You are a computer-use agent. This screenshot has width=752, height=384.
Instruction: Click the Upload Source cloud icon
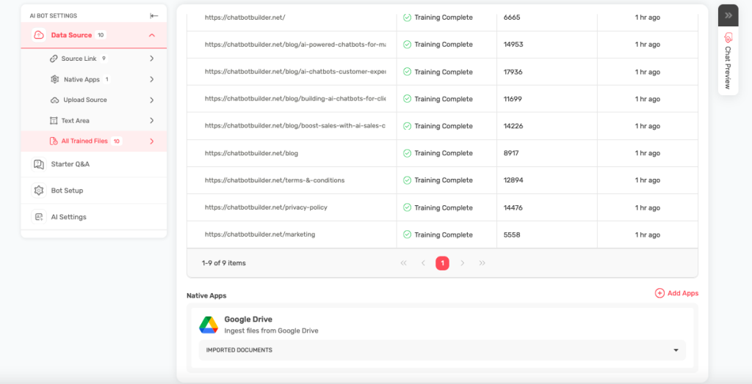click(54, 100)
